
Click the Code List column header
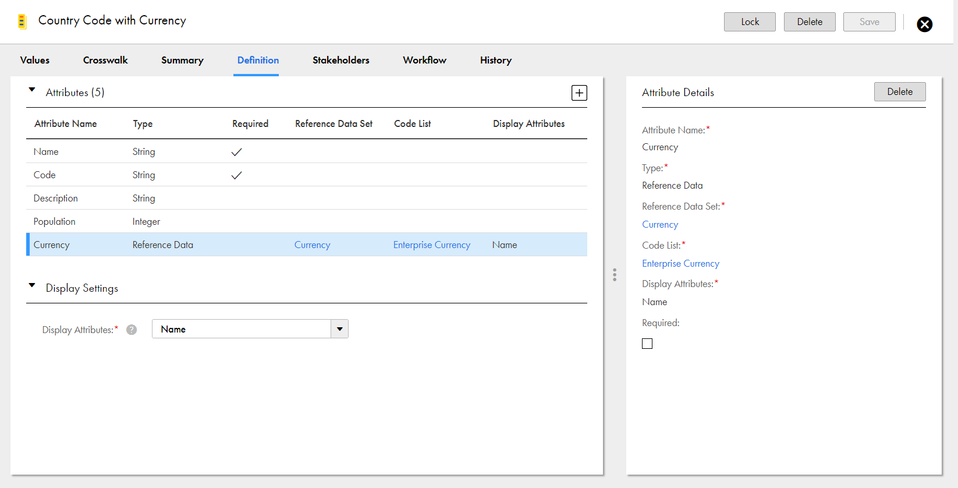[412, 123]
